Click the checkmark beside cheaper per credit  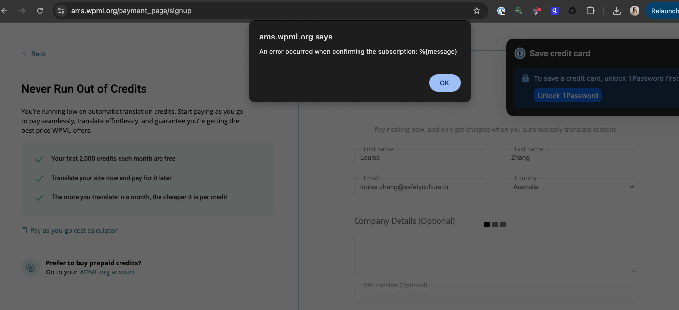click(39, 197)
